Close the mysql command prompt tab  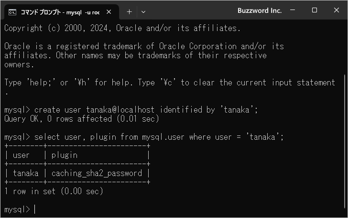pos(109,12)
